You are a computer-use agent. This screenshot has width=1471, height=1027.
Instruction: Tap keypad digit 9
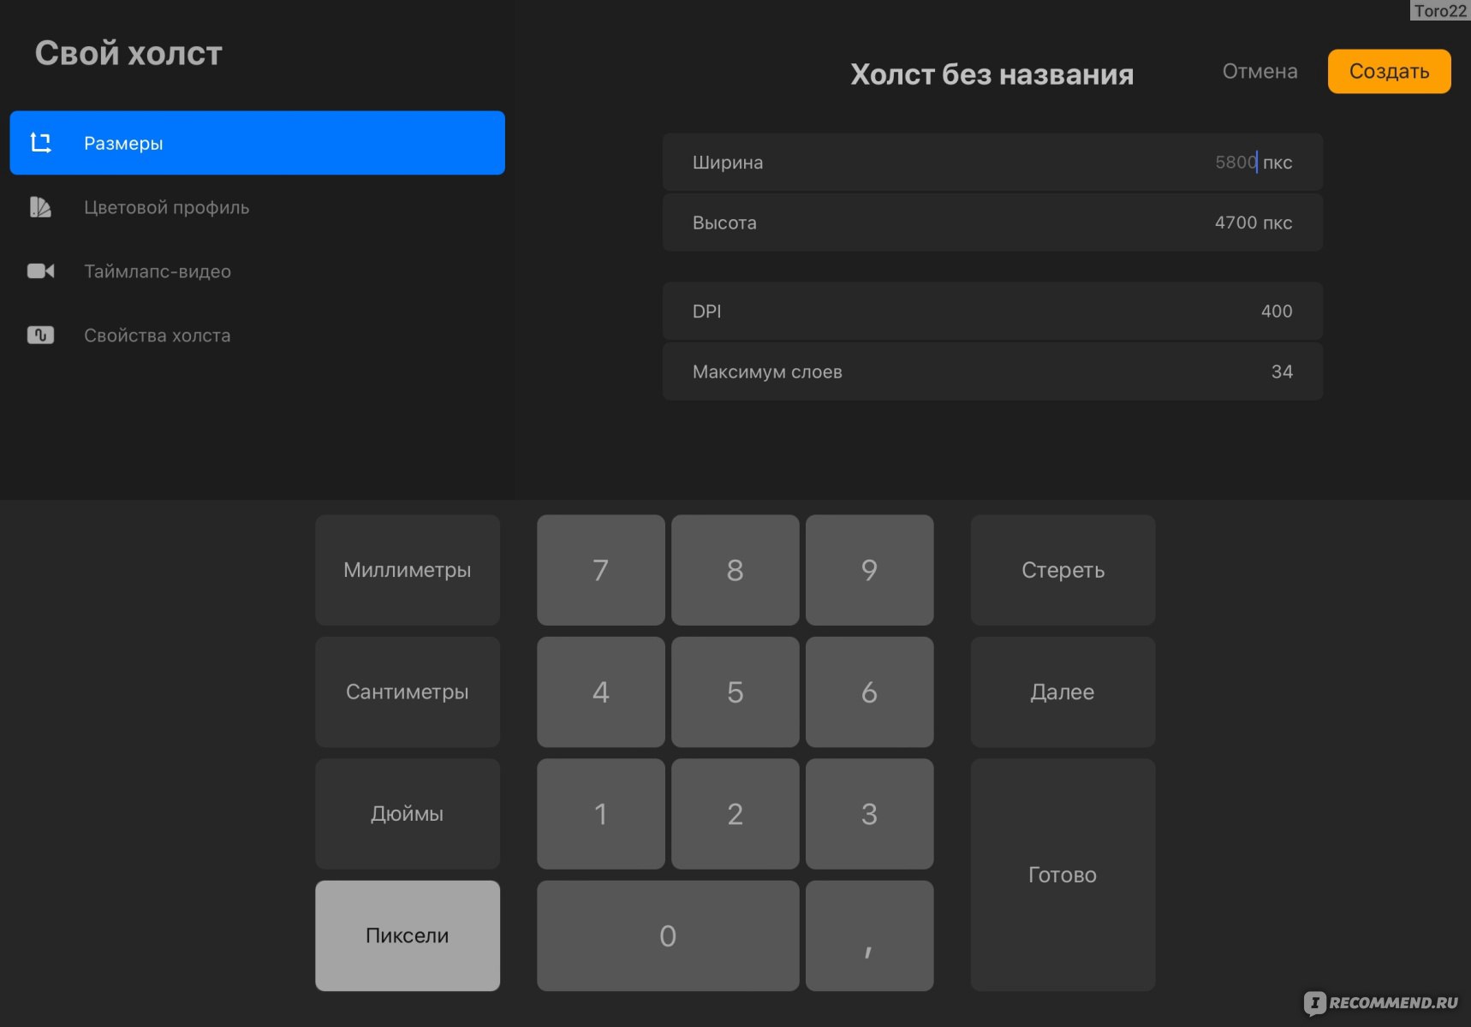pos(870,570)
